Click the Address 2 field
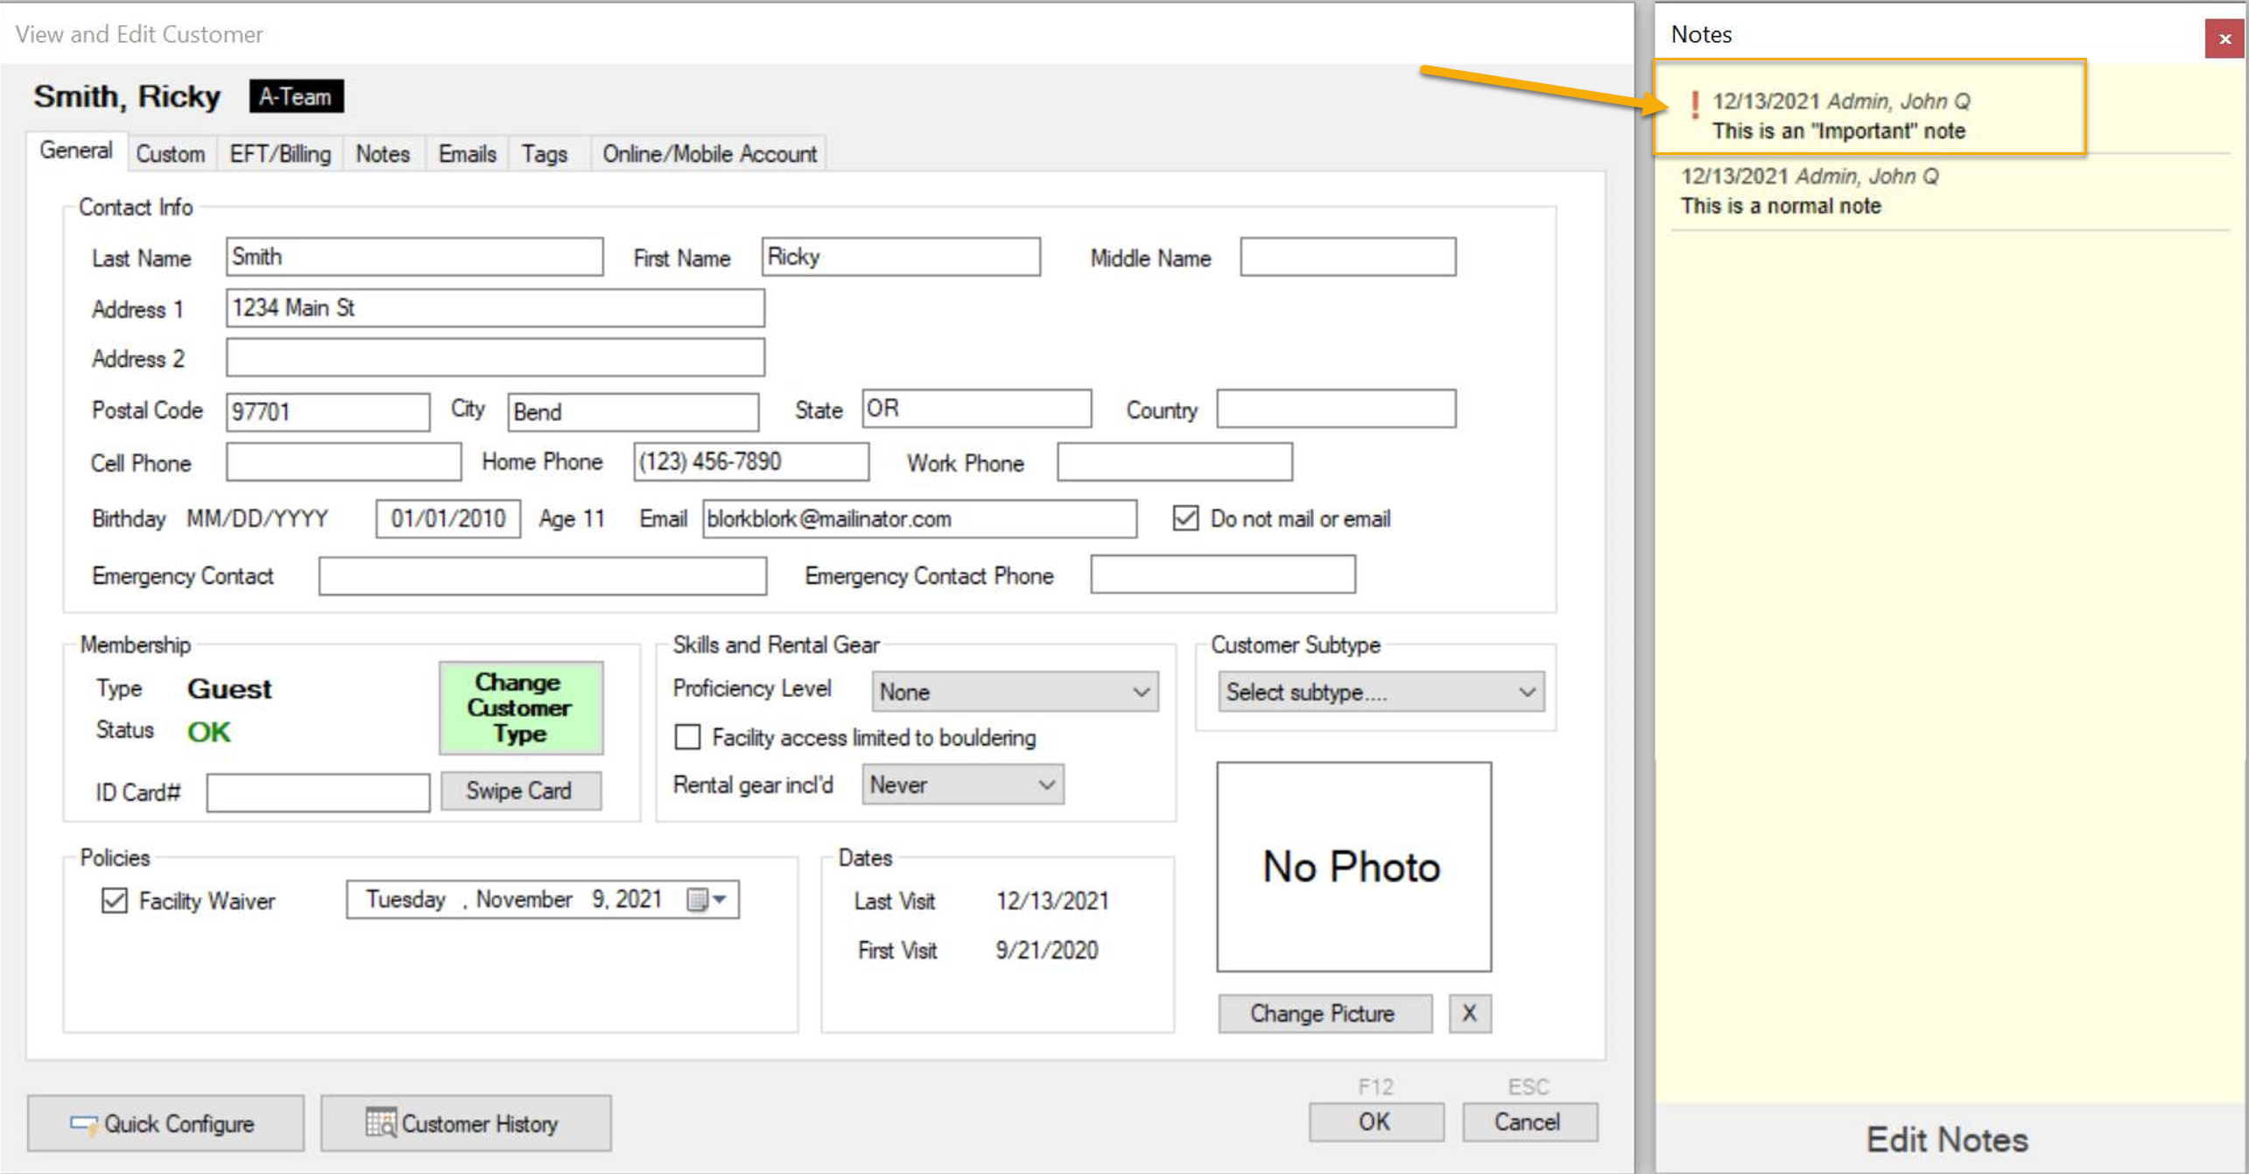Screen dimensions: 2249x1174 [495, 357]
